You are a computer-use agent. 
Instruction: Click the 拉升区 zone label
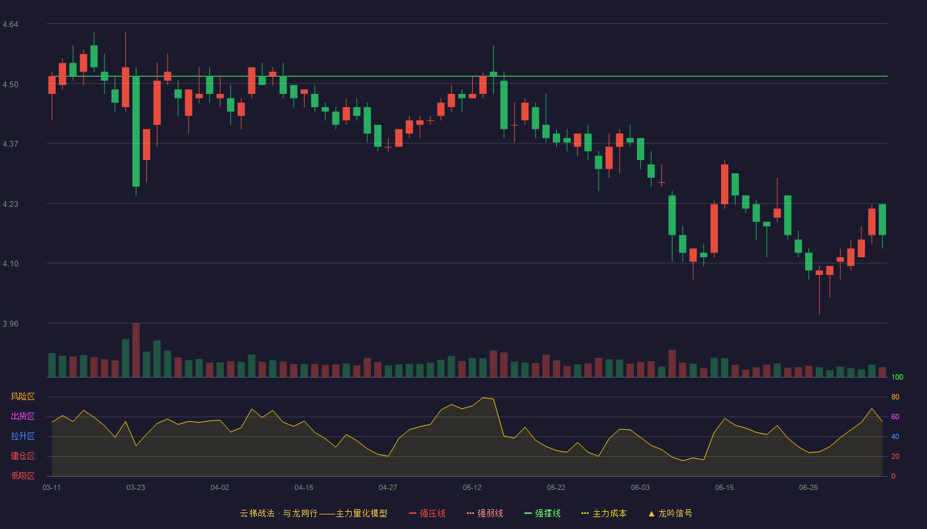[x=23, y=436]
